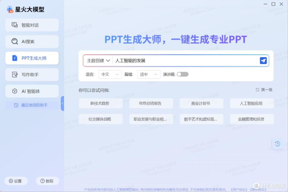288x192 pixels.
Task: Open the 智能对话 menu item
Action: 32,25
